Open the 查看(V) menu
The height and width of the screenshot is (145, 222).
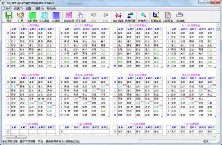pyautogui.click(x=40, y=8)
